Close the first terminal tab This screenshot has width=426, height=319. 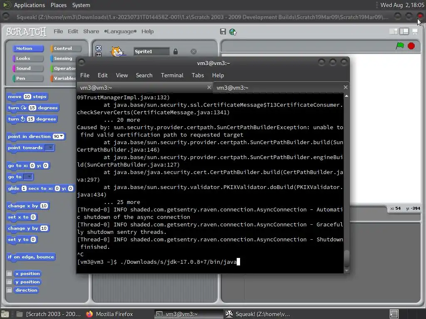tap(209, 87)
